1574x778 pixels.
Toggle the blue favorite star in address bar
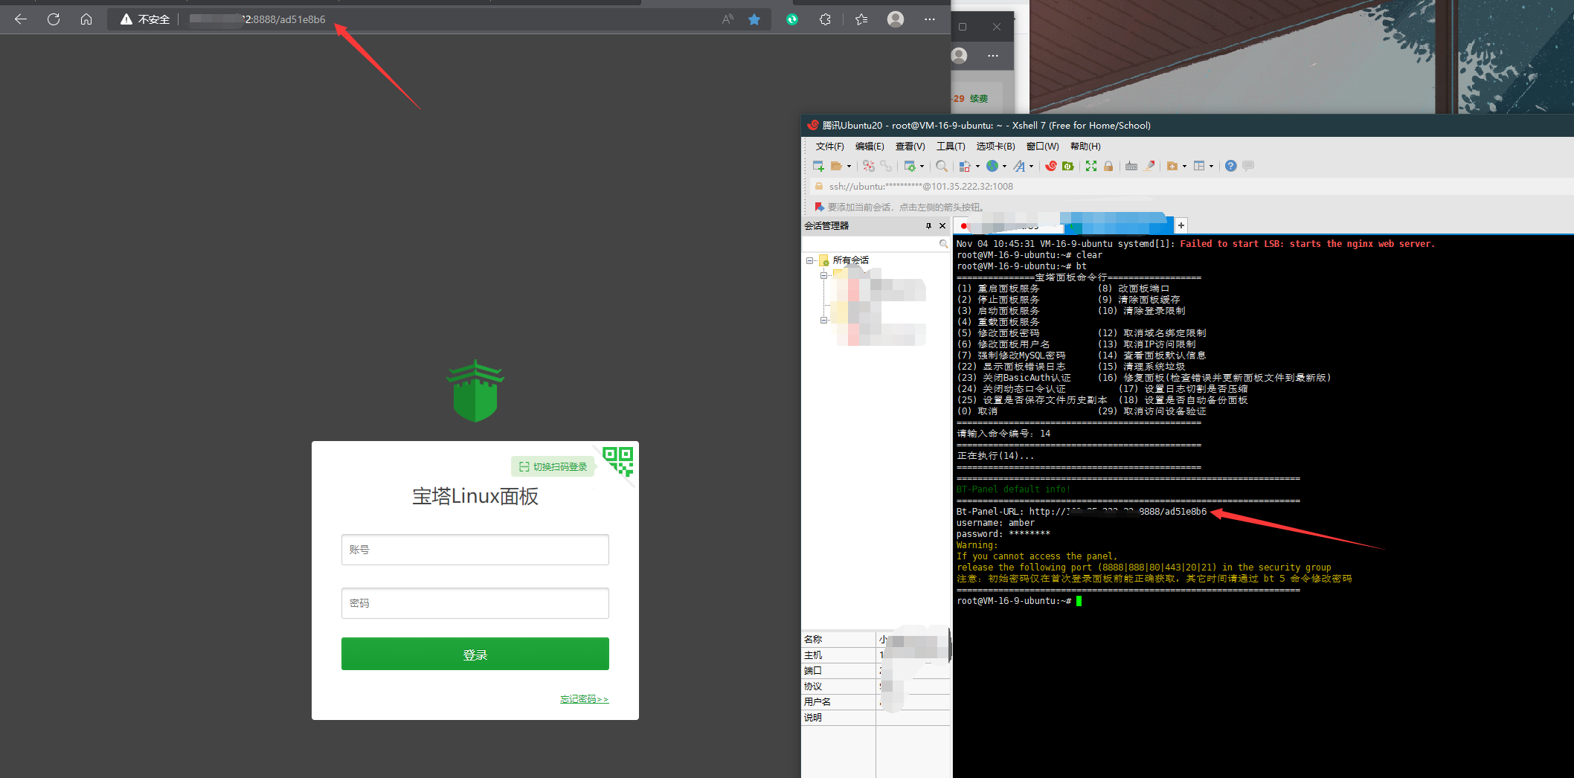(x=754, y=19)
